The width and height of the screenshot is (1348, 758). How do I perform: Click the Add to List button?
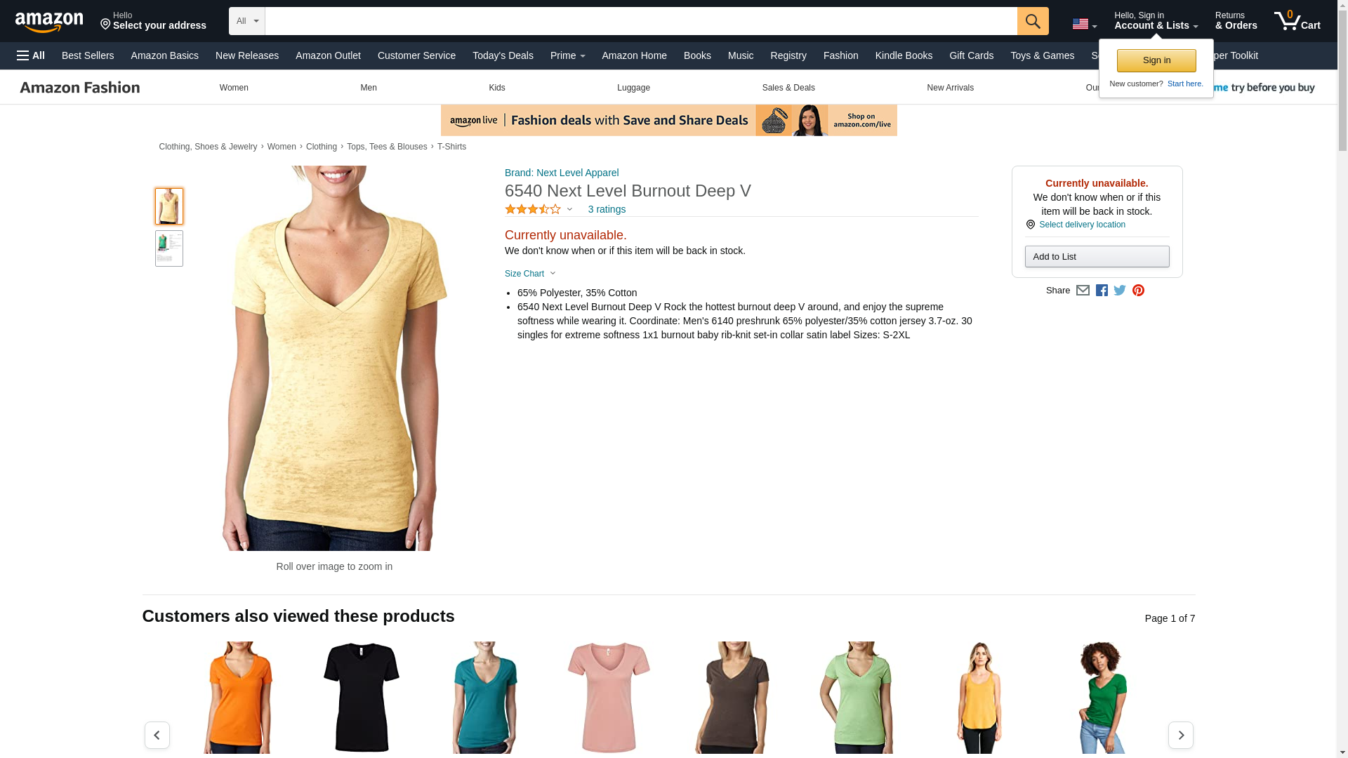(x=1097, y=256)
